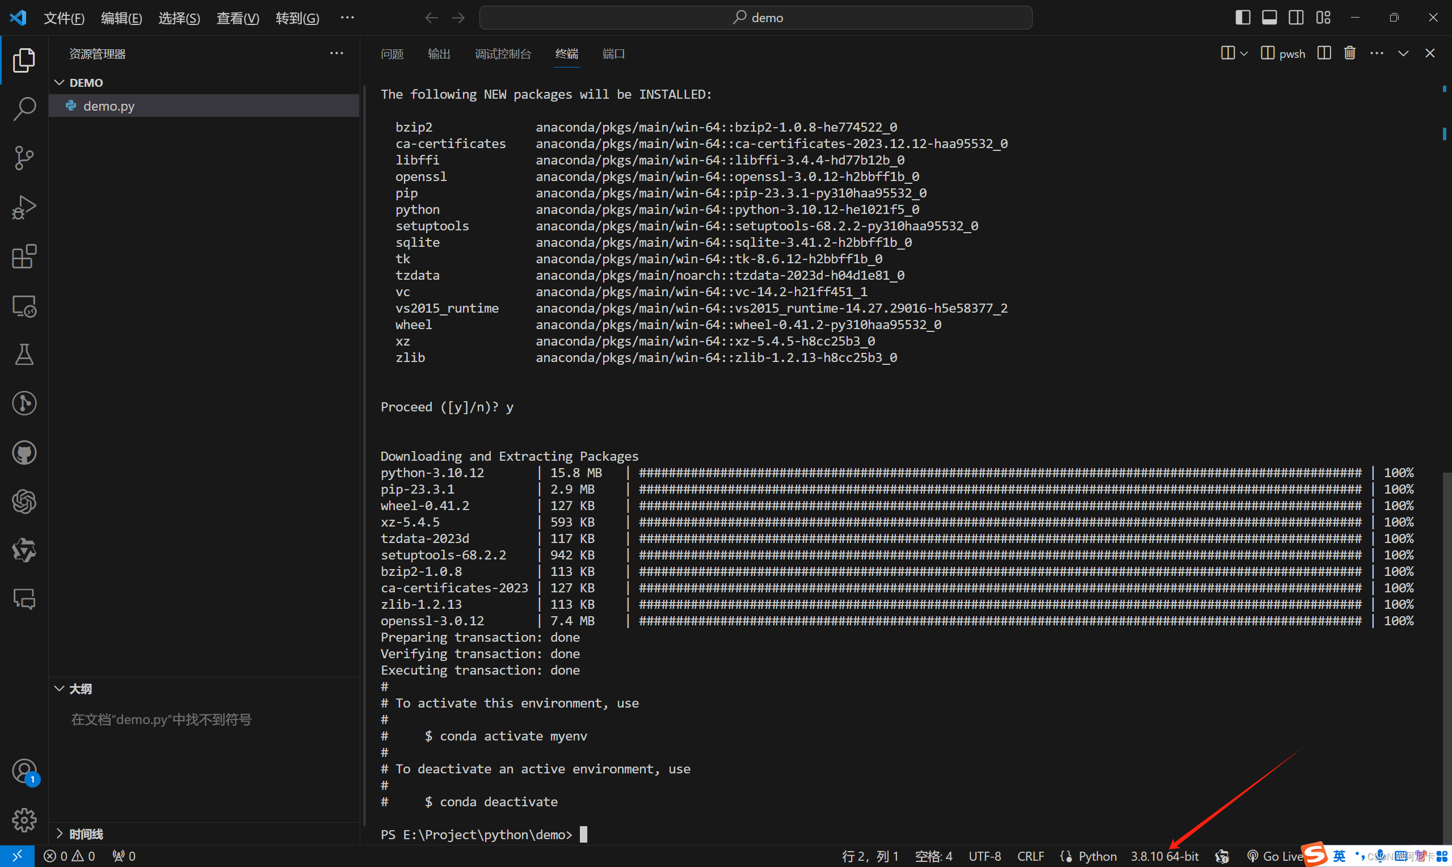
Task: Open the Extensions view
Action: [24, 256]
